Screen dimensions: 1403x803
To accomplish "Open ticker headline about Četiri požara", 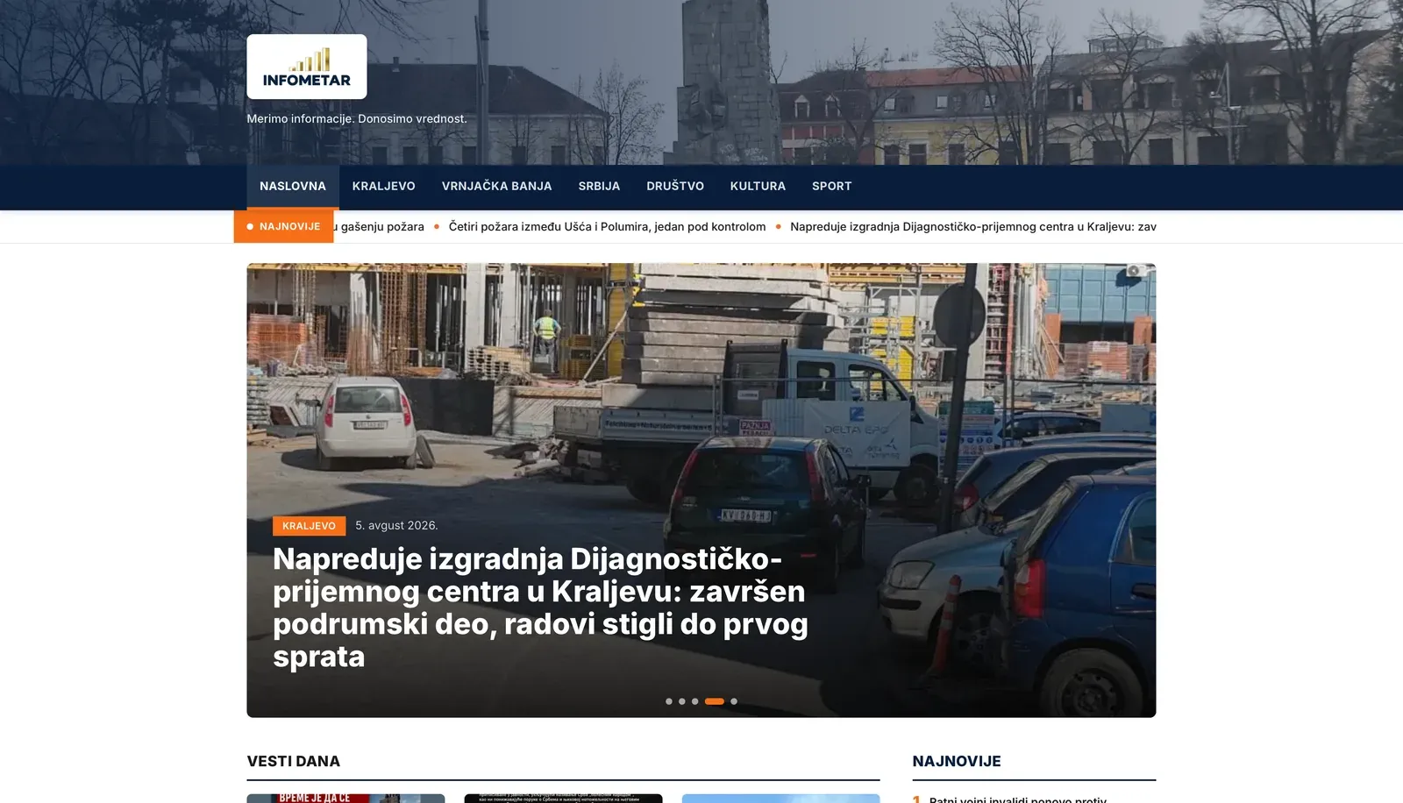I will [x=607, y=226].
